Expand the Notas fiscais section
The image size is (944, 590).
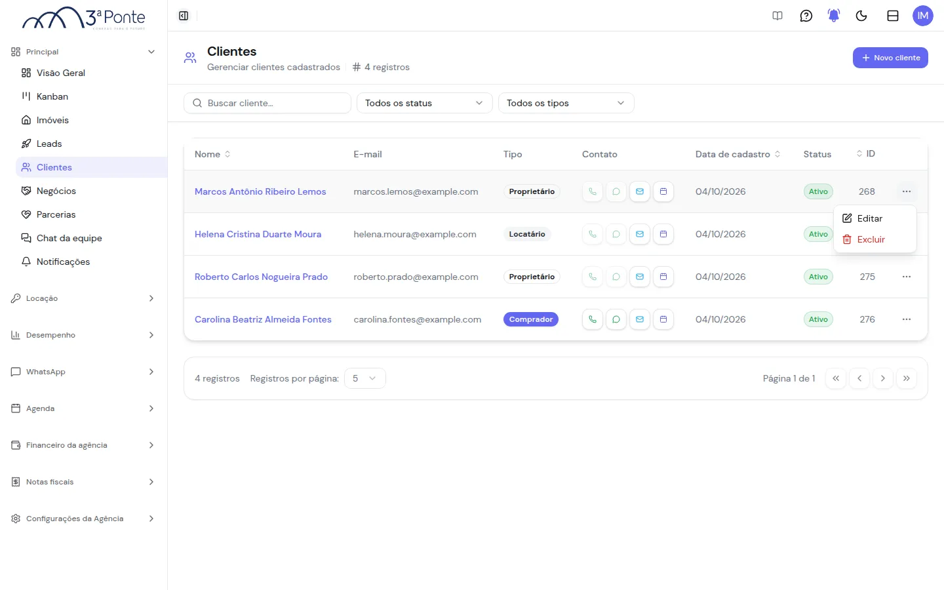point(83,482)
